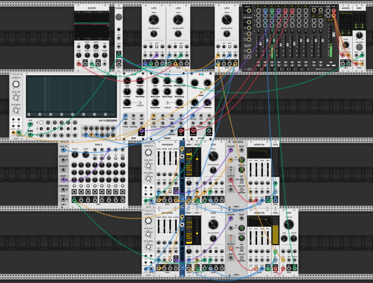The width and height of the screenshot is (373, 283).
Task: Click the MASTER label on MixMaster
Action: [330, 20]
